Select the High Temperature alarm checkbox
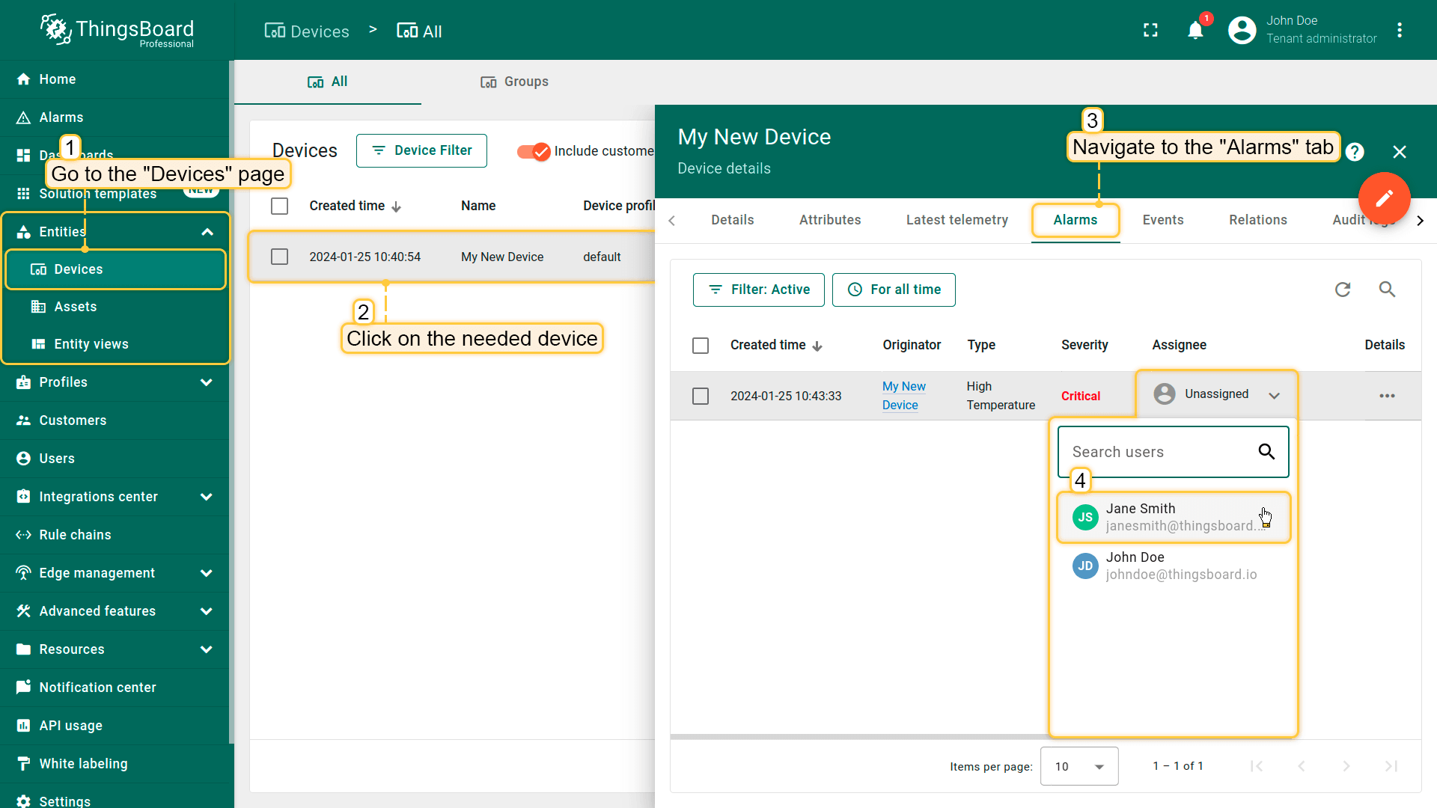This screenshot has height=808, width=1437. click(x=701, y=396)
